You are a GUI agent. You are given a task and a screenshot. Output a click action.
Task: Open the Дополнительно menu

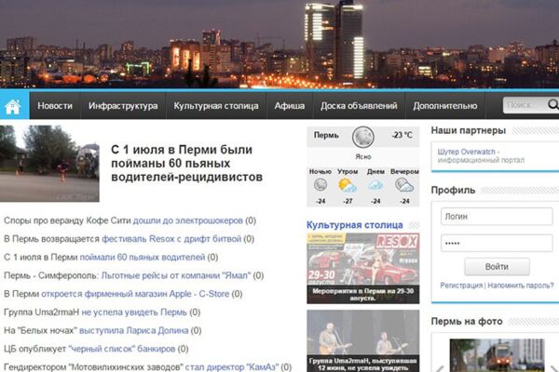point(445,106)
